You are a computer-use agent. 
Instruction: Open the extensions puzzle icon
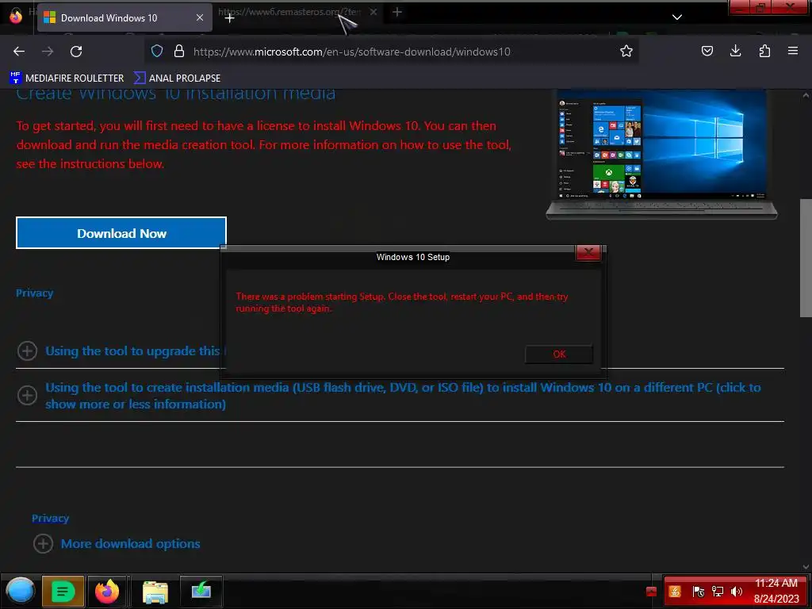pos(764,51)
